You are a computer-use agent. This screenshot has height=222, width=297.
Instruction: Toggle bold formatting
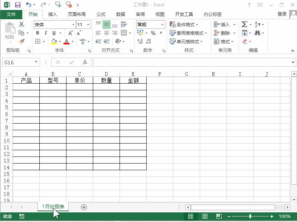click(x=37, y=33)
